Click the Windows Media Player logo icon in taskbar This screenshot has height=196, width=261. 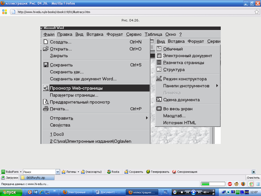click(175, 192)
